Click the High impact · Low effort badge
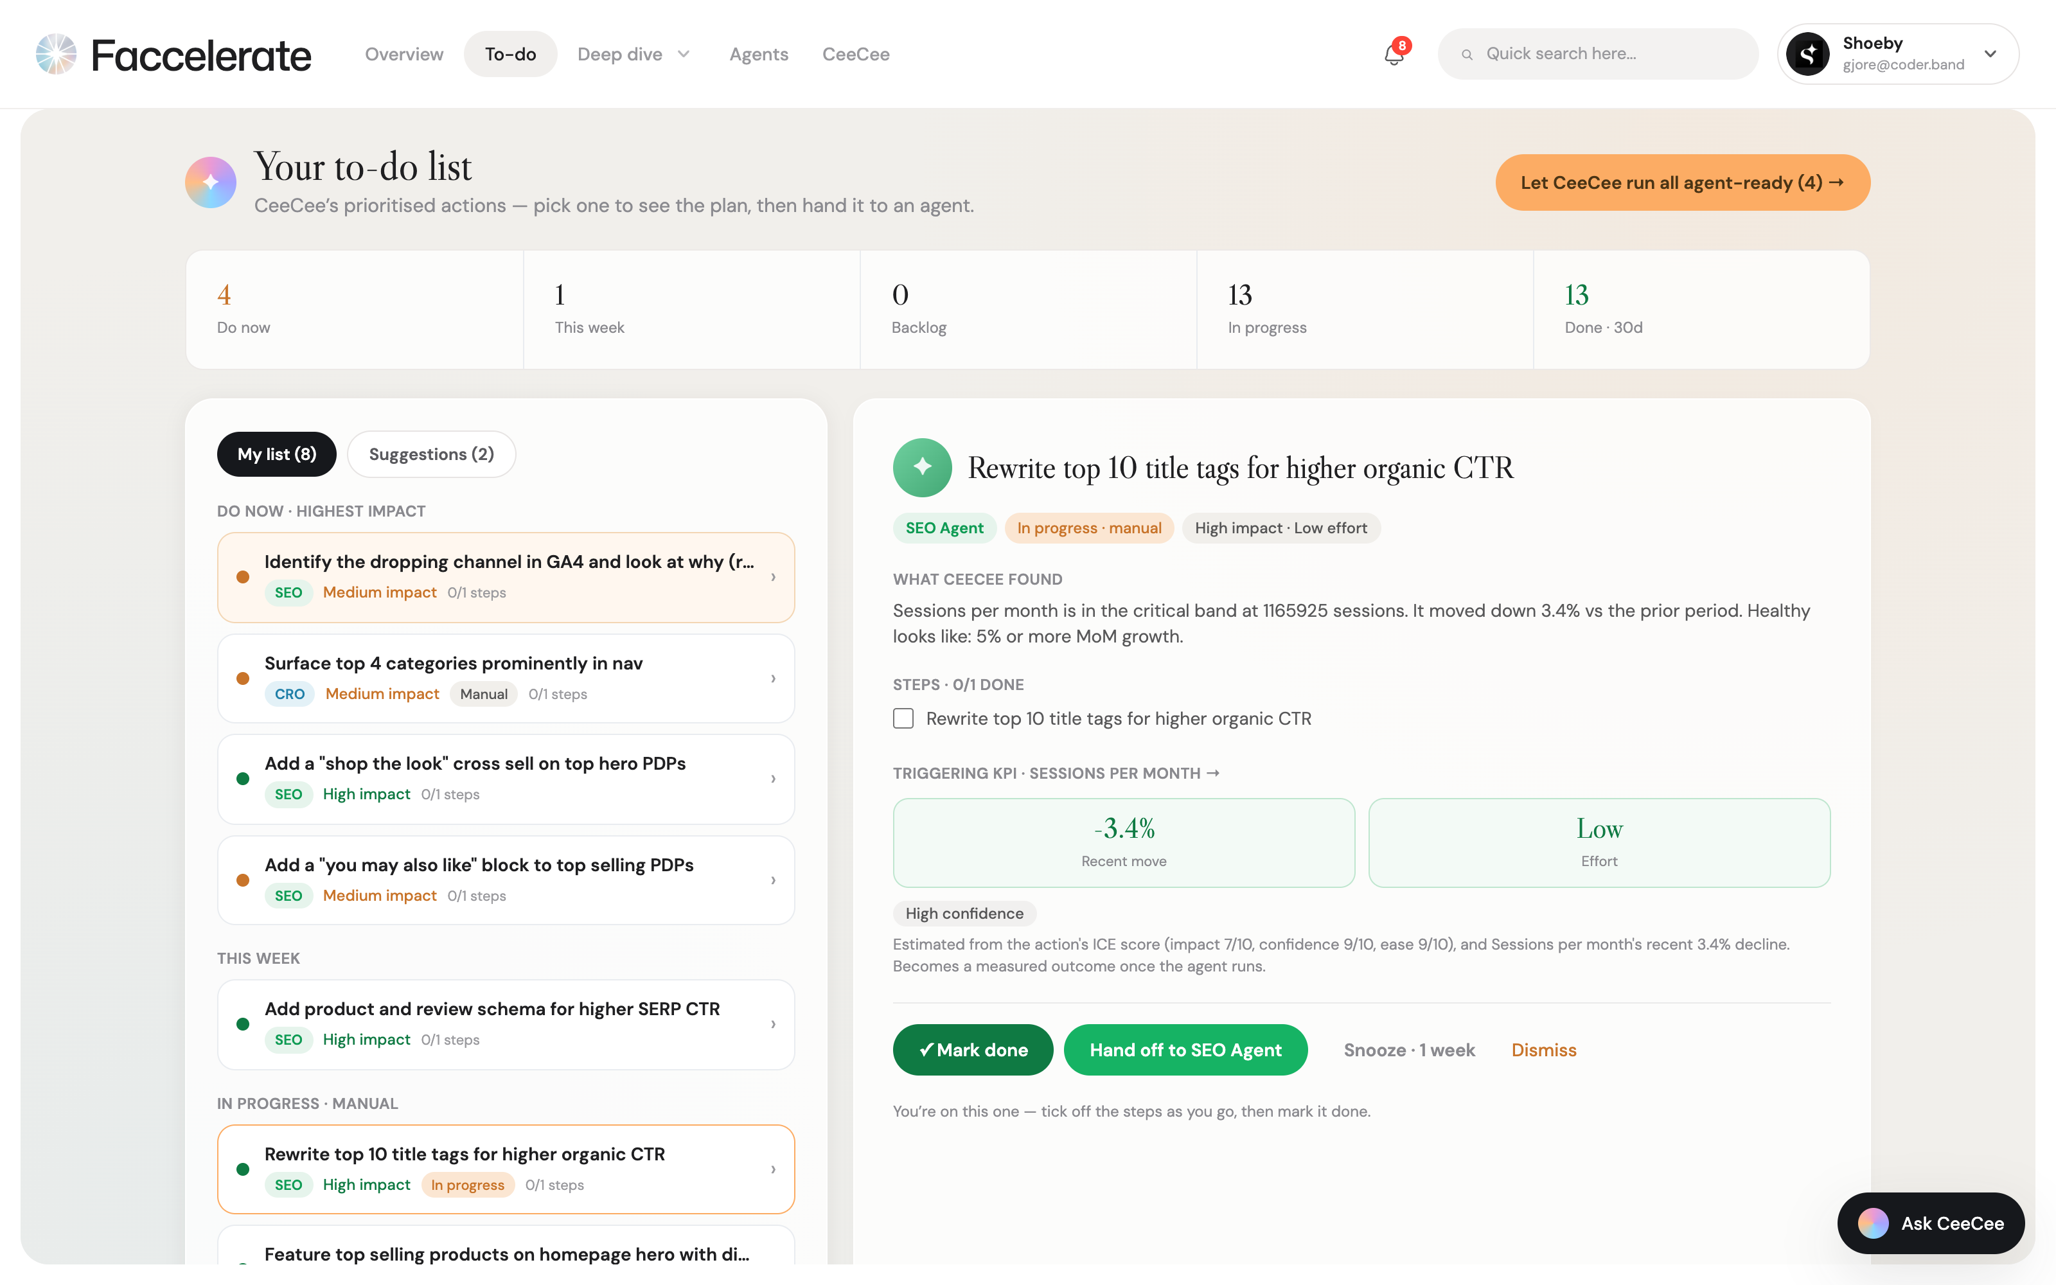Viewport: 2056px width, 1285px height. 1281,527
